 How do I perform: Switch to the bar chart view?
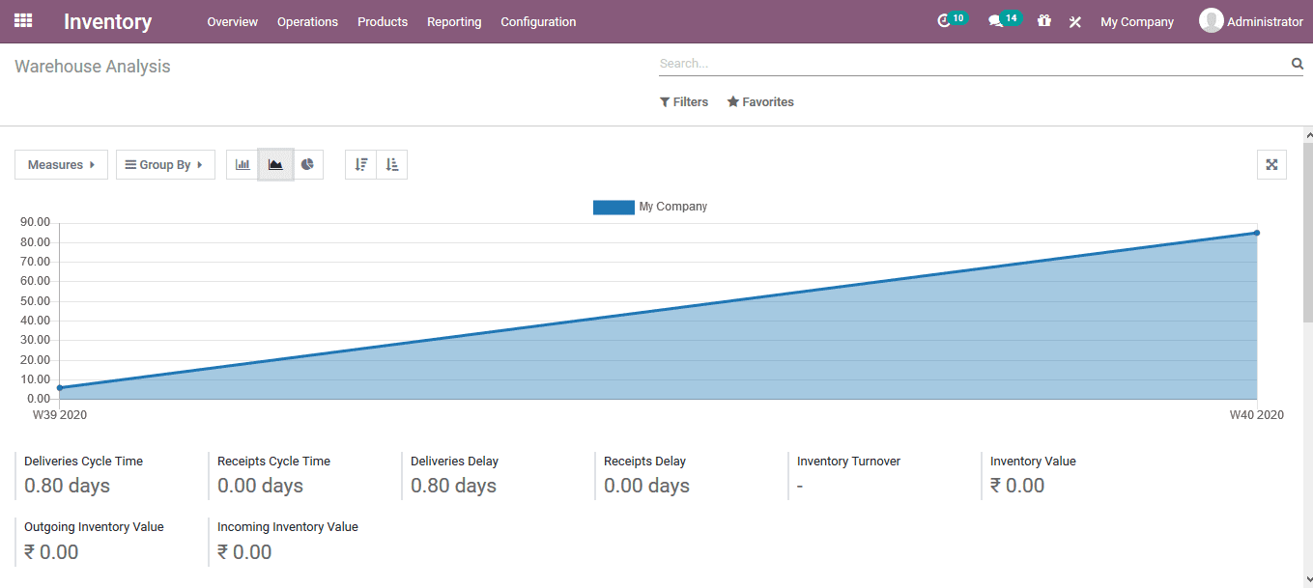[x=243, y=164]
